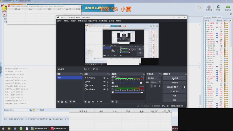
Task: Open the 帮助(H) menu in OBS
Action: point(118,21)
